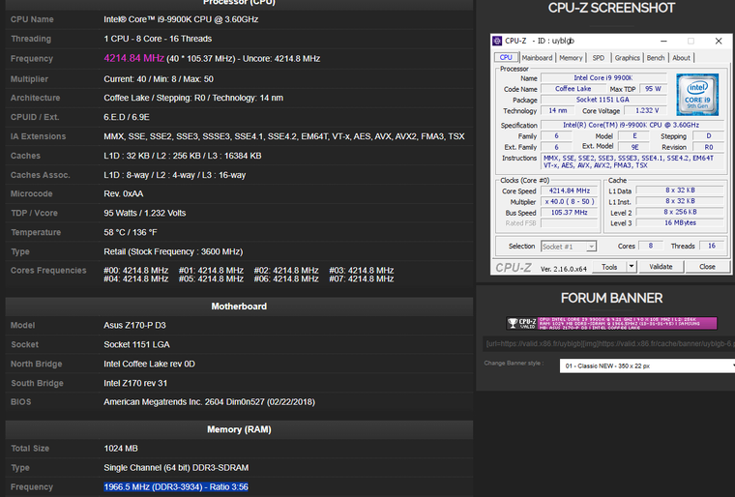Click the IA Extensions list starting with MMX
Screen dimensions: 735x497
(284, 136)
